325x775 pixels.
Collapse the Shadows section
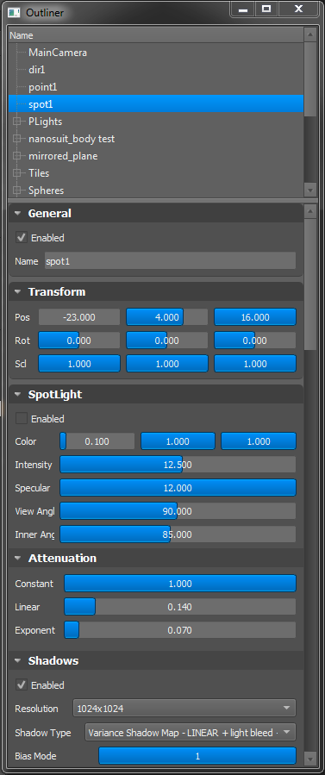tap(18, 661)
